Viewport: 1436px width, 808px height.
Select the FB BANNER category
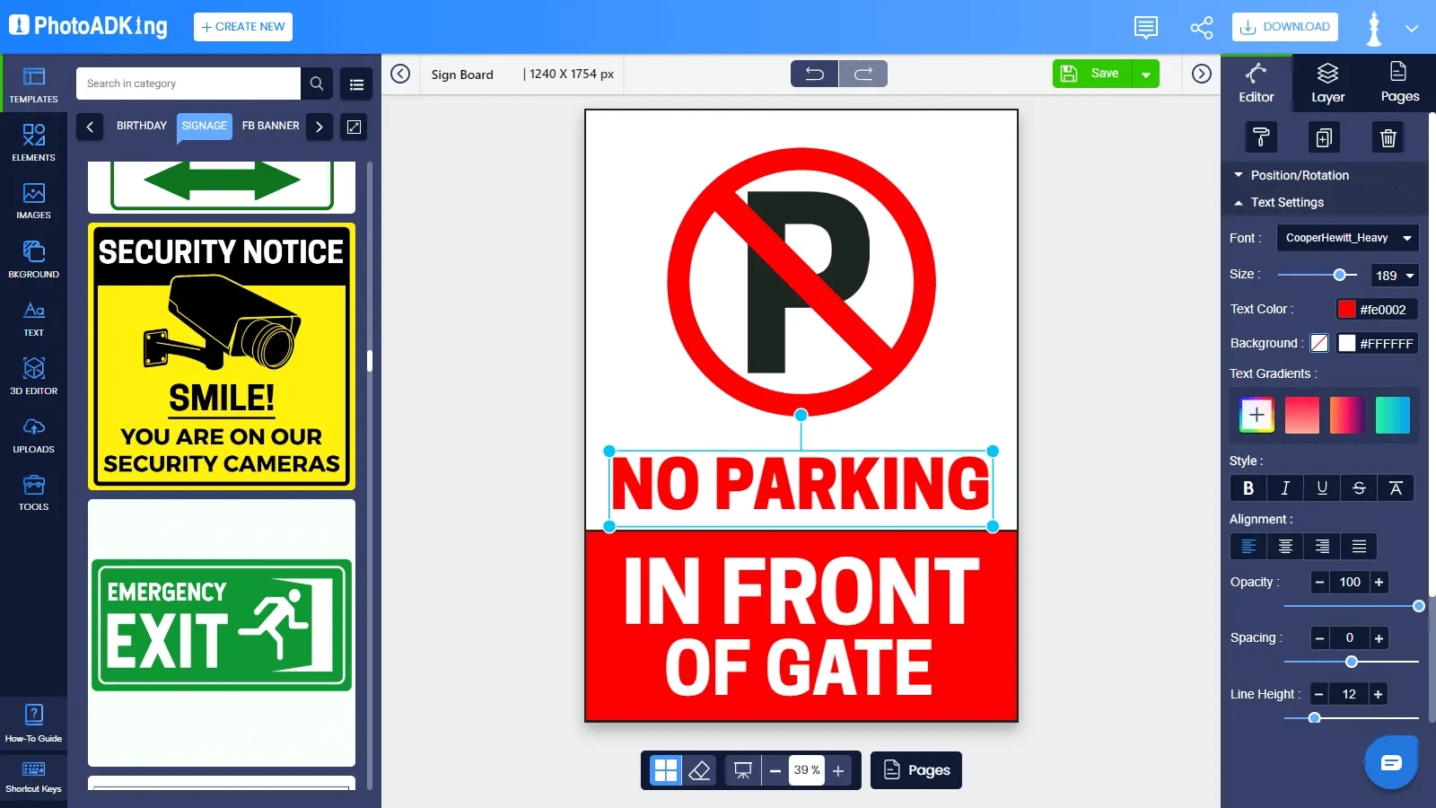pos(269,126)
